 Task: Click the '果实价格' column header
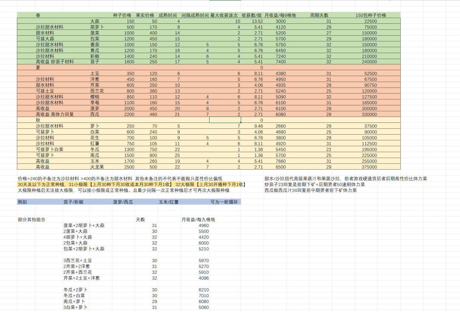[145, 15]
